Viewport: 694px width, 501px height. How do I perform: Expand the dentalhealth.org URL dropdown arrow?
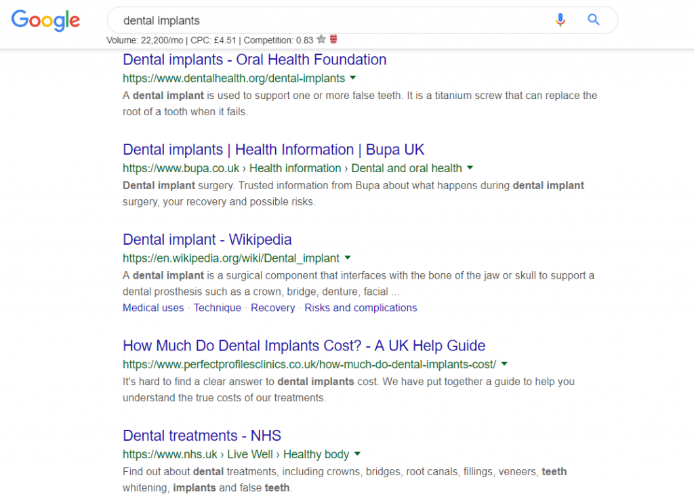click(x=352, y=78)
